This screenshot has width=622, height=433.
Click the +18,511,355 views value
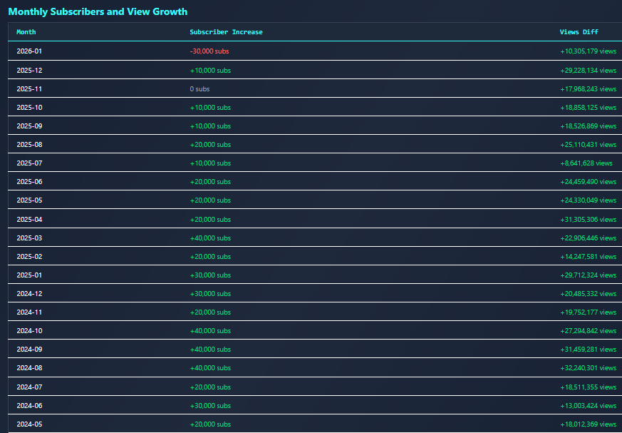tap(589, 387)
